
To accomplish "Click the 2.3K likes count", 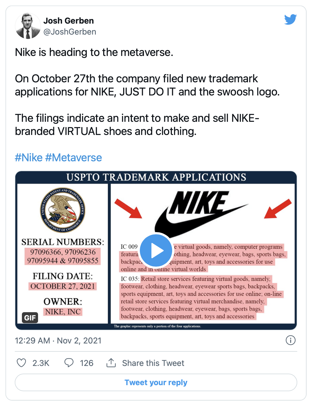I will (x=41, y=363).
